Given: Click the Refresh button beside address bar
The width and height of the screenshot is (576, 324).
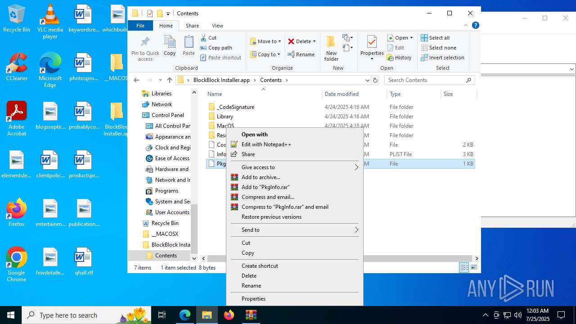Looking at the screenshot, I should pyautogui.click(x=375, y=80).
